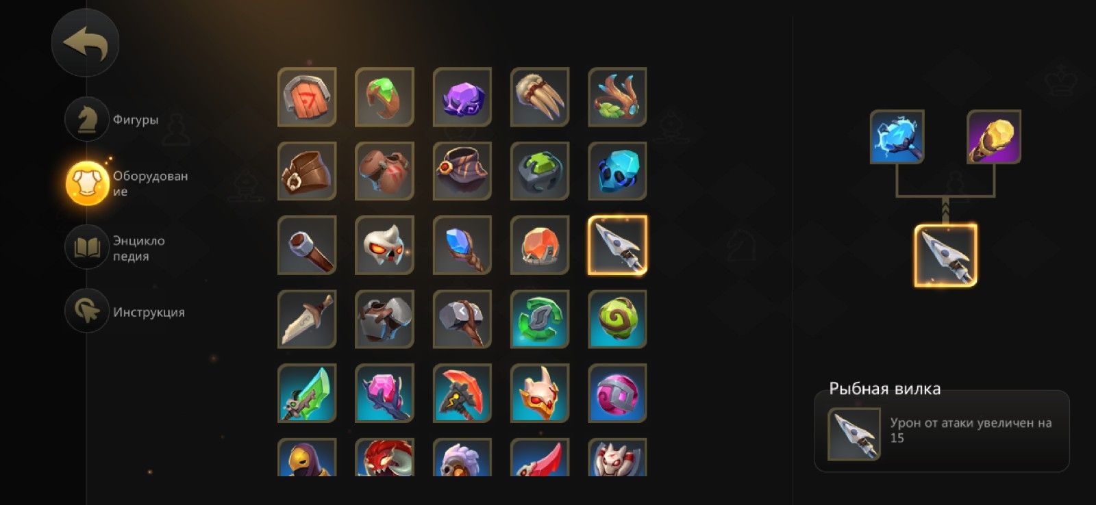Screen dimensions: 1096x505
Task: Select the bone claw item
Action: pos(540,97)
